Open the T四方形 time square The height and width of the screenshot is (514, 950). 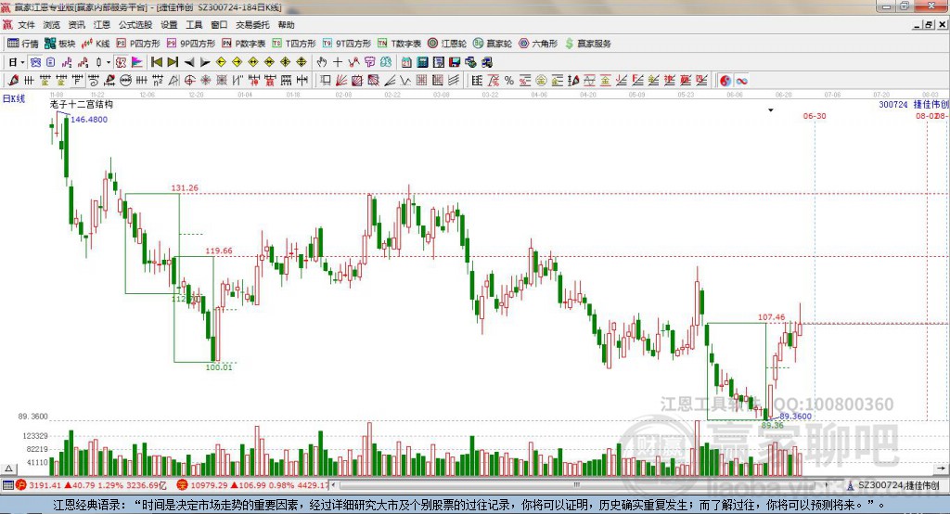(294, 44)
